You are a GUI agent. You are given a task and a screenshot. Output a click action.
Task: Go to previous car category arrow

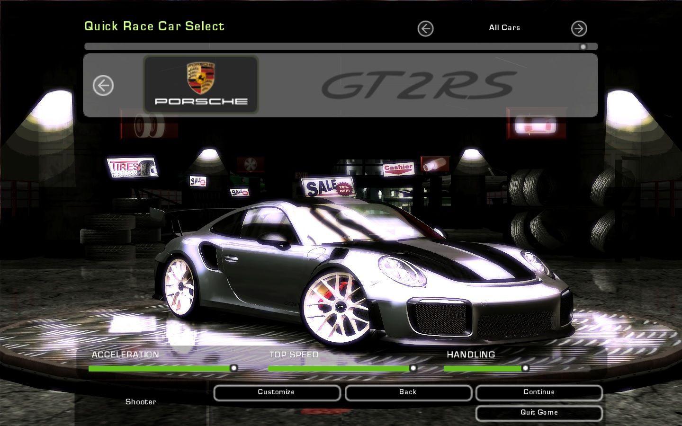(x=425, y=29)
